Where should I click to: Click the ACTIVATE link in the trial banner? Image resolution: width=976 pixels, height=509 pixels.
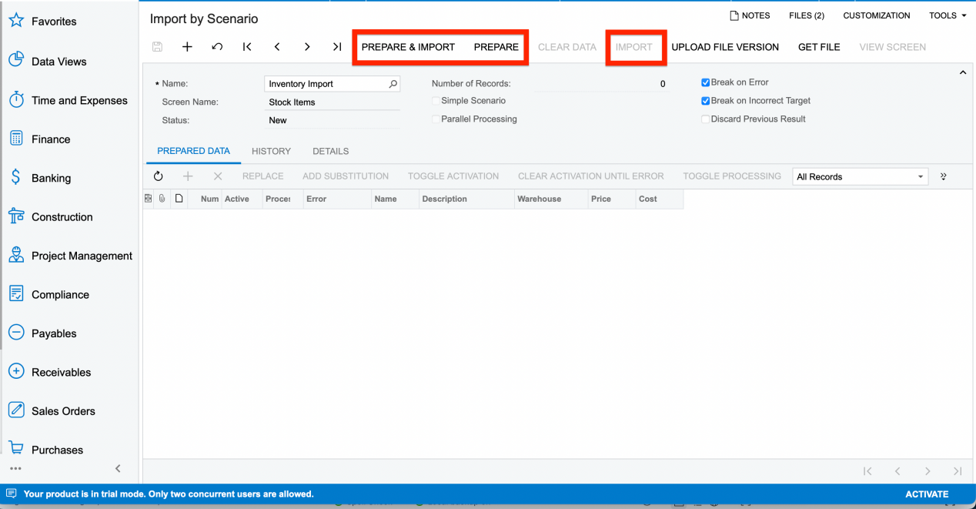pyautogui.click(x=927, y=494)
